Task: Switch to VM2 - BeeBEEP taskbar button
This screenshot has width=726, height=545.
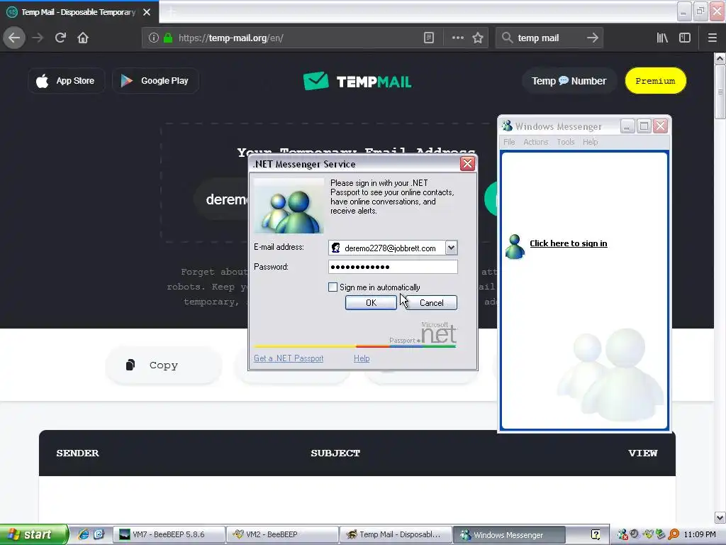Action: [x=282, y=534]
